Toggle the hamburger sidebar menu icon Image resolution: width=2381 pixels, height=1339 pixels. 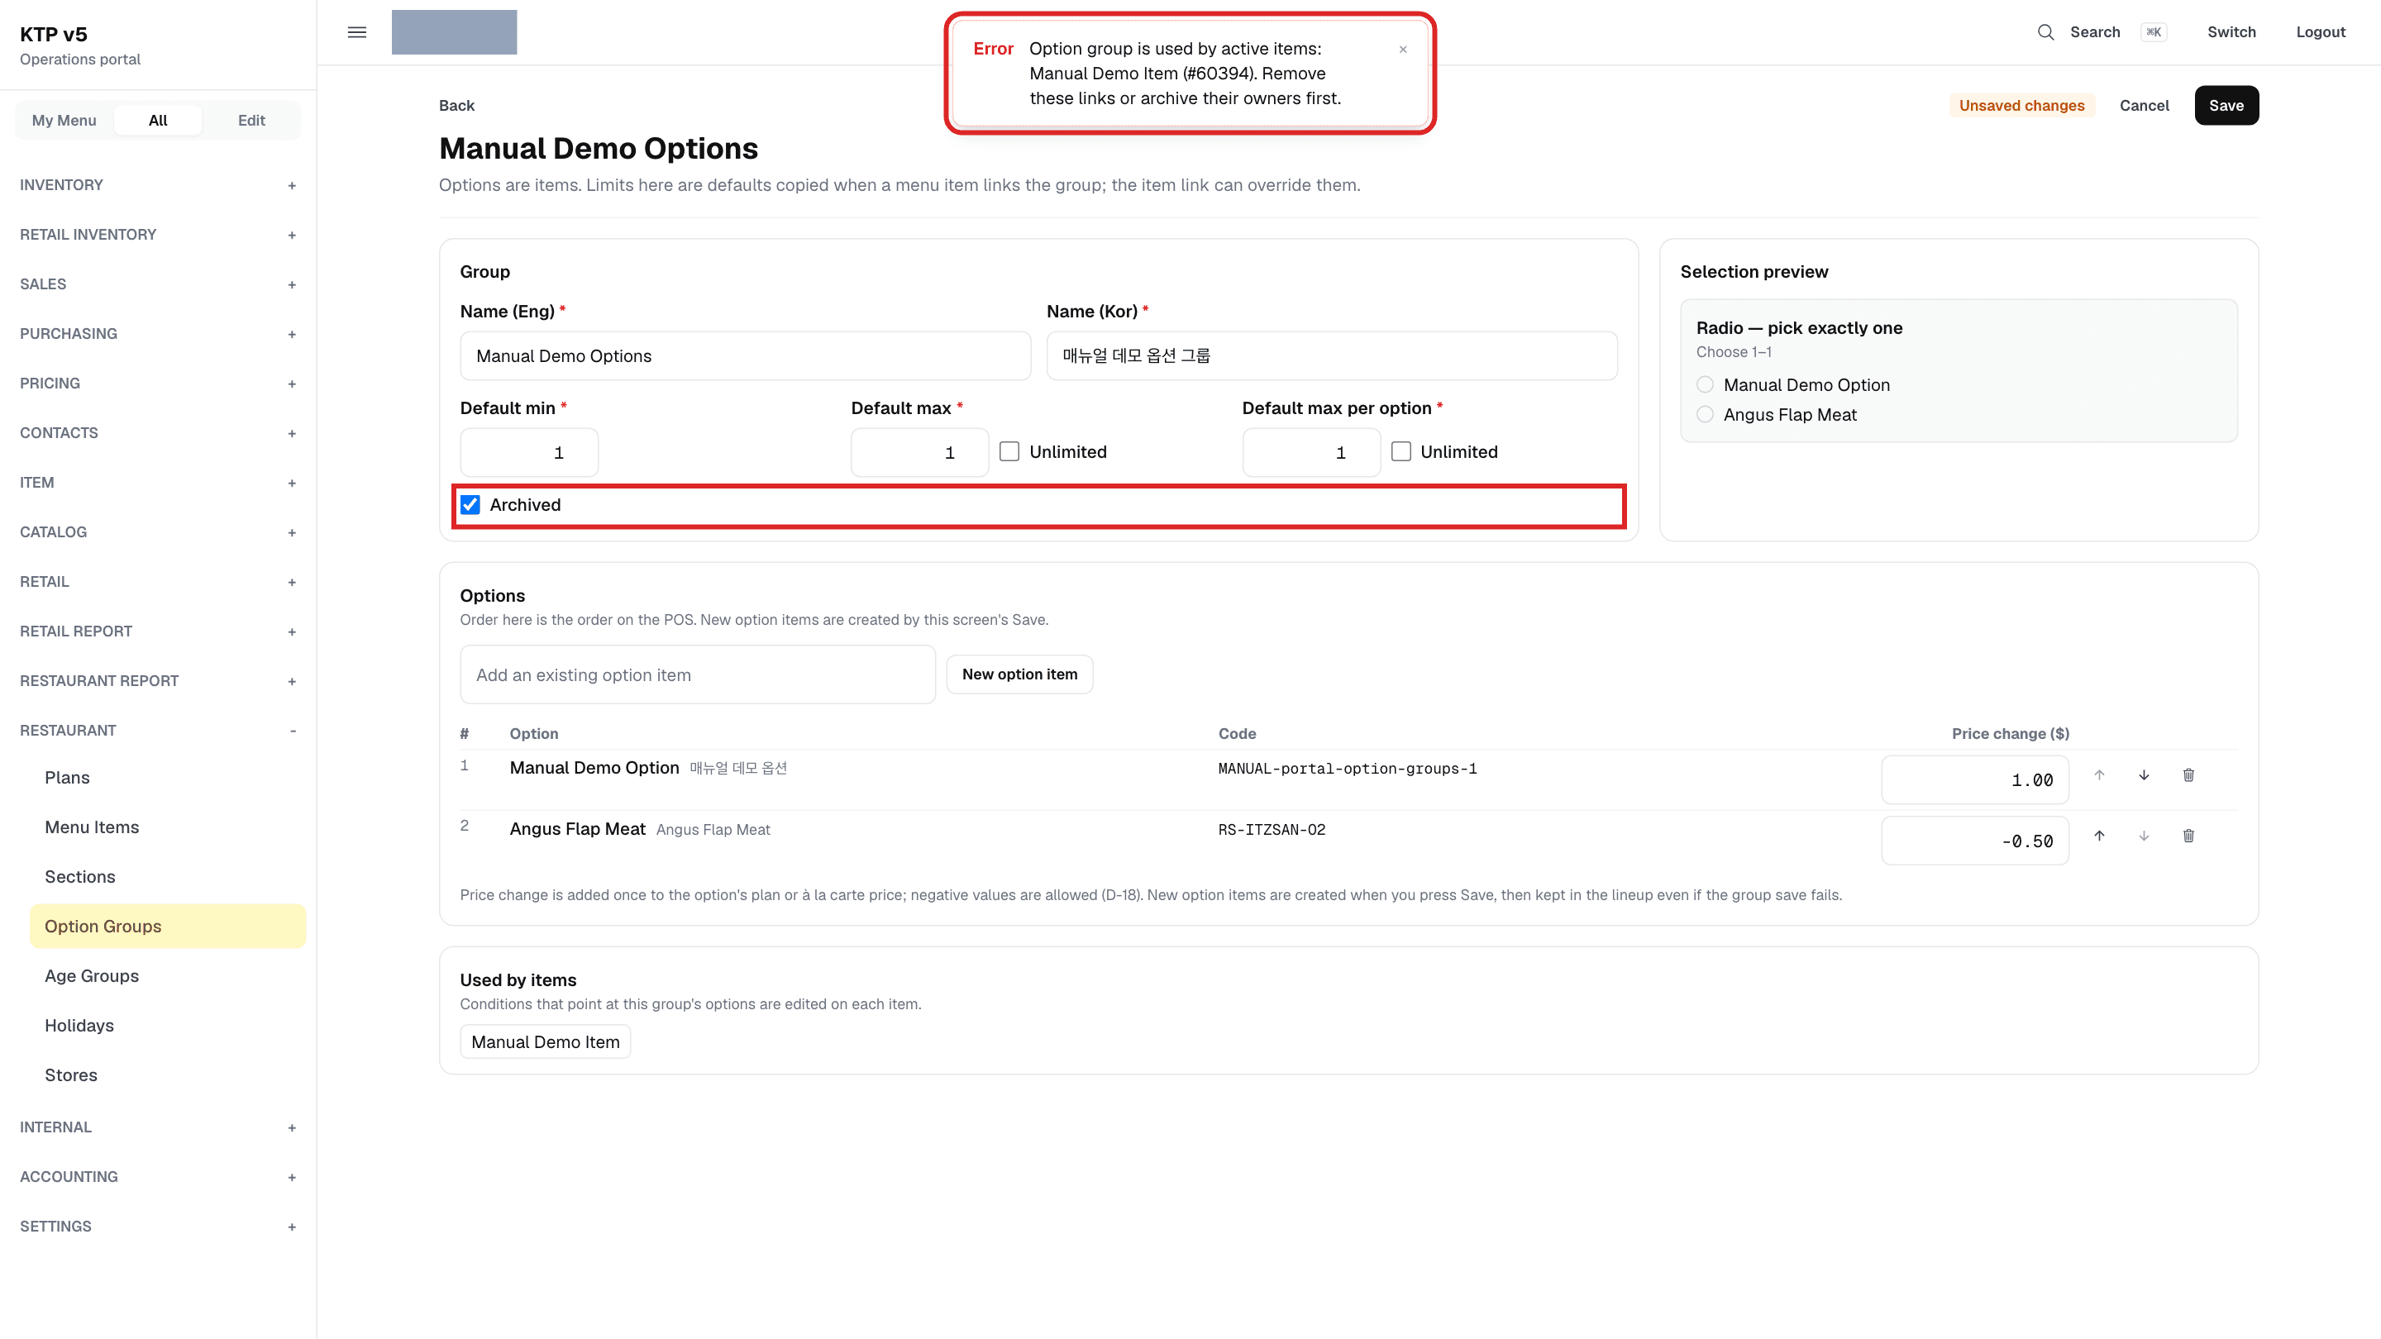357,32
